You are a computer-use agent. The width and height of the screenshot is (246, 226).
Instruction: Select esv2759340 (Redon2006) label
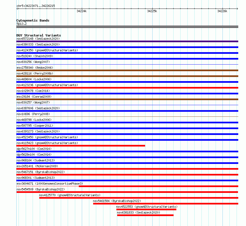coord(35,68)
